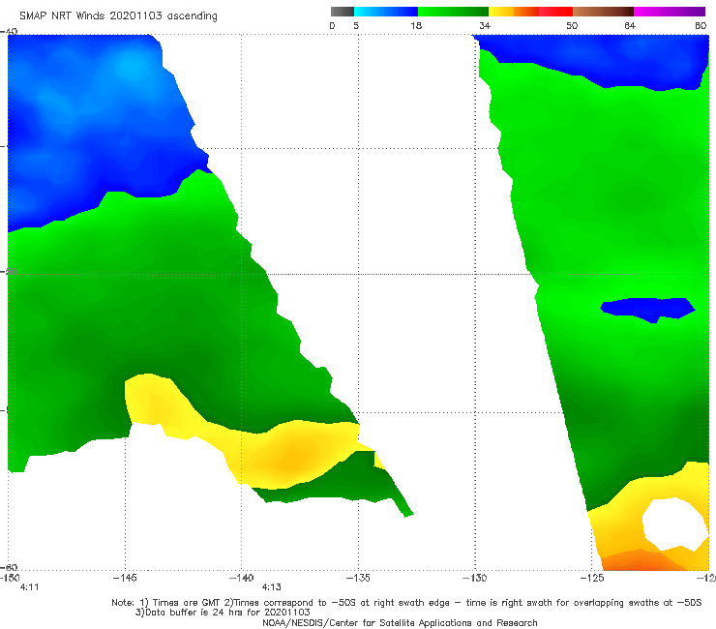The image size is (716, 629).
Task: Click the cyan-to-blue 5–18 segment of the color bar
Action: pyautogui.click(x=386, y=12)
